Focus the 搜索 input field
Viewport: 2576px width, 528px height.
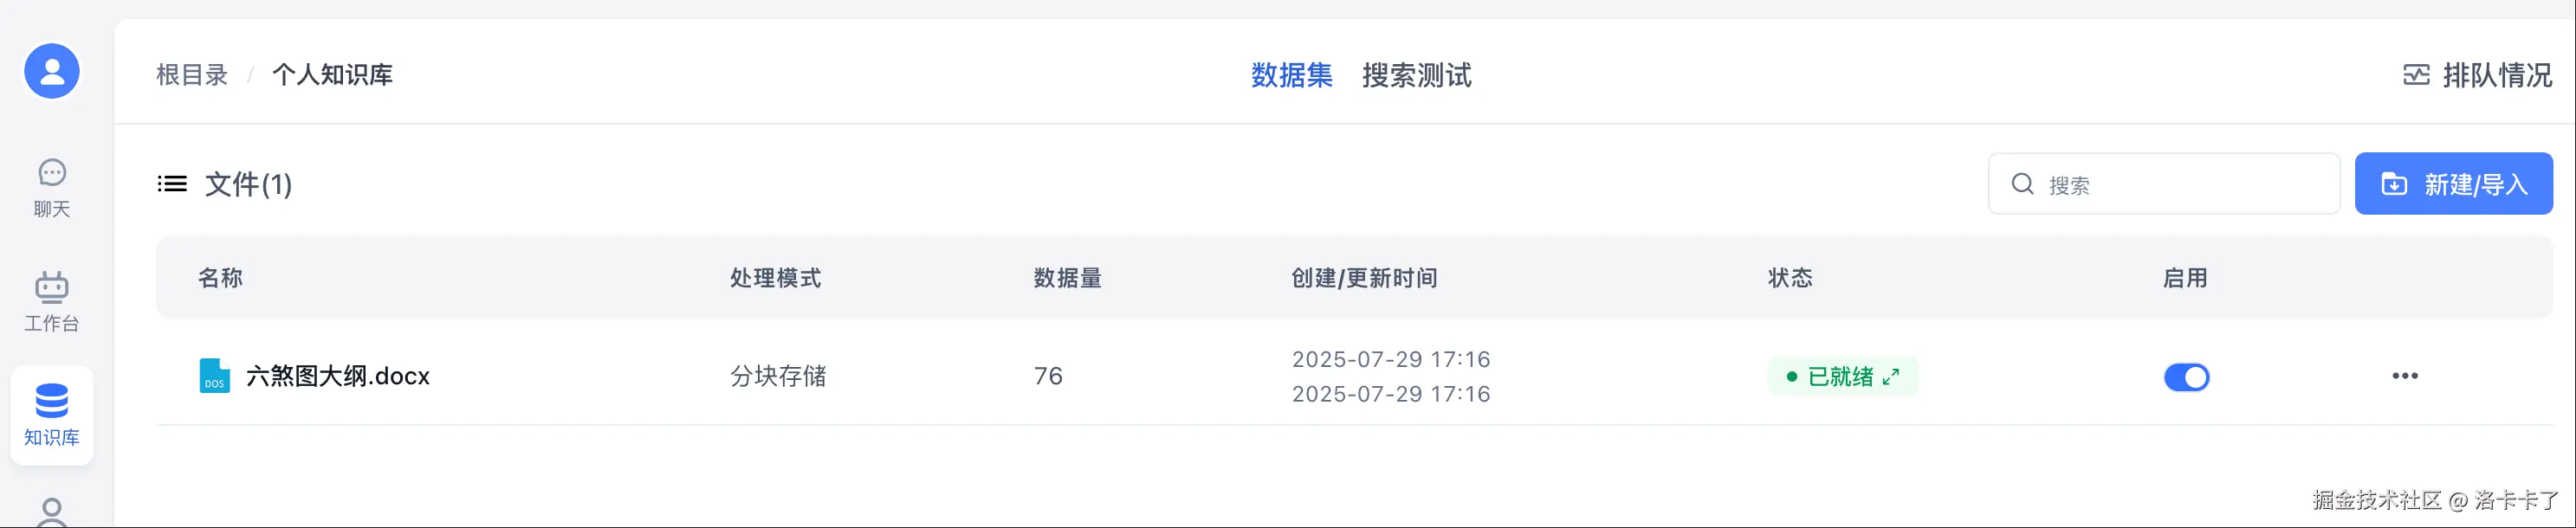[x=2164, y=184]
